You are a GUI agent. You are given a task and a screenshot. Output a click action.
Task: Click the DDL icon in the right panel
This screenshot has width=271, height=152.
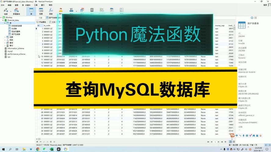(256, 18)
